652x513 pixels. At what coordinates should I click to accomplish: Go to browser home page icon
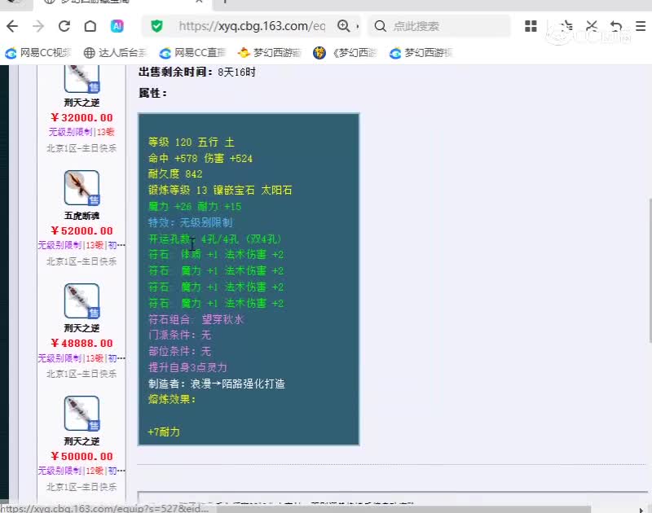(x=90, y=26)
